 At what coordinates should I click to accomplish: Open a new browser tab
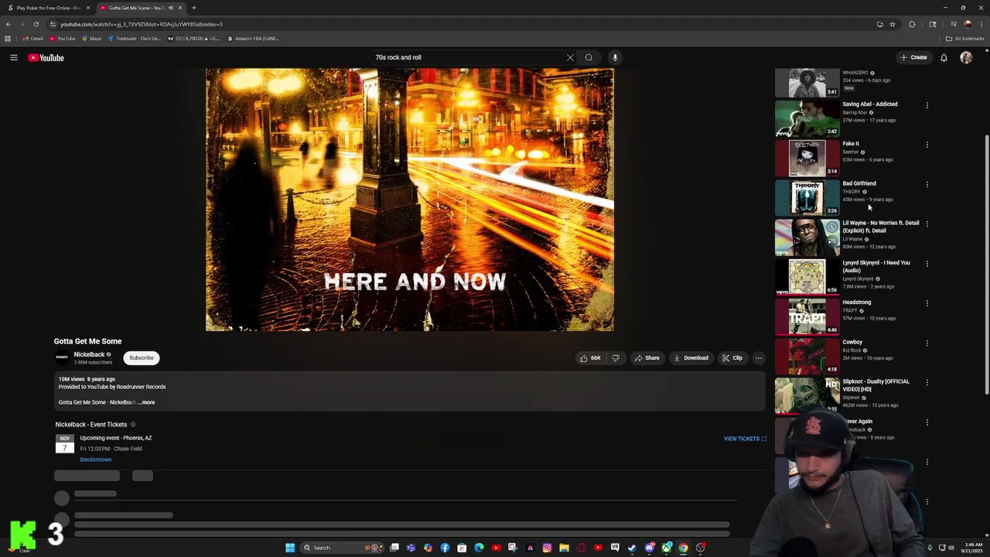(x=193, y=8)
